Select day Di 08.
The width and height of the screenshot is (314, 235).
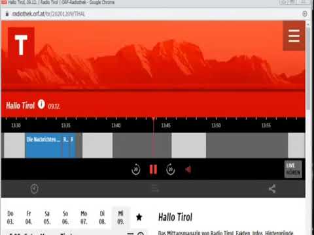click(x=102, y=217)
